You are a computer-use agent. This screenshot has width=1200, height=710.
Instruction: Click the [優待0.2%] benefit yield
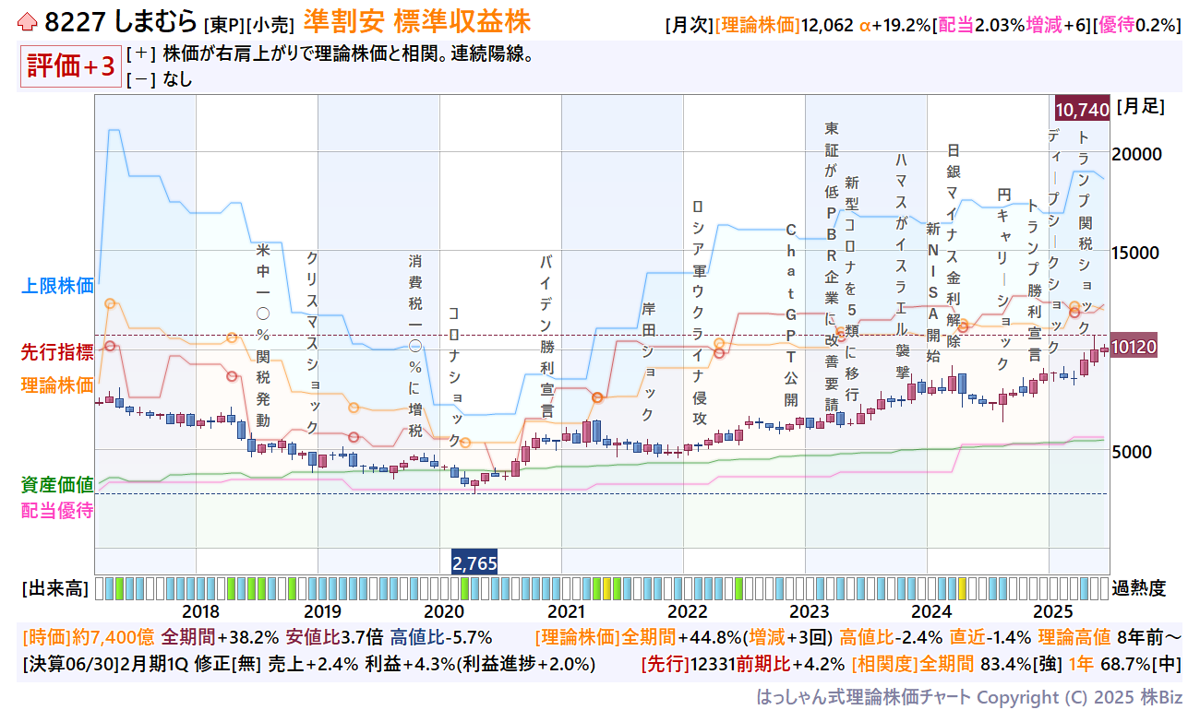[1137, 25]
